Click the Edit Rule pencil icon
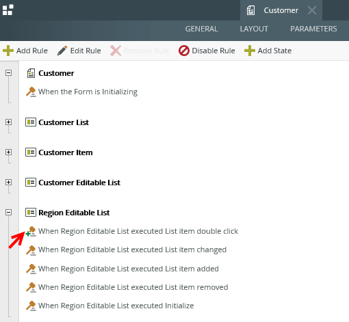 tap(62, 51)
